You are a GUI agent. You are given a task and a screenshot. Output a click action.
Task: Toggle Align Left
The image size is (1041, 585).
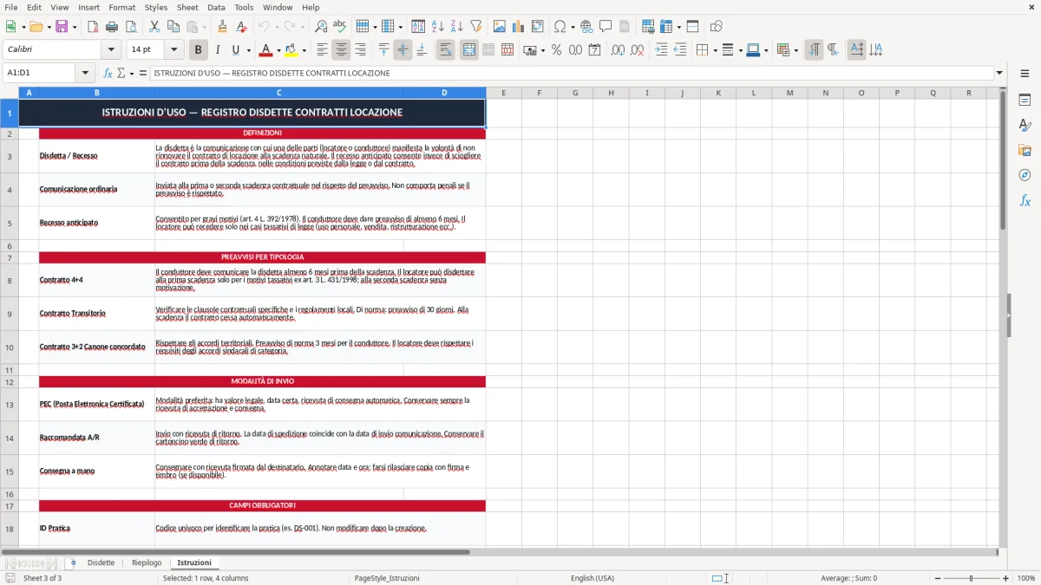(x=322, y=50)
